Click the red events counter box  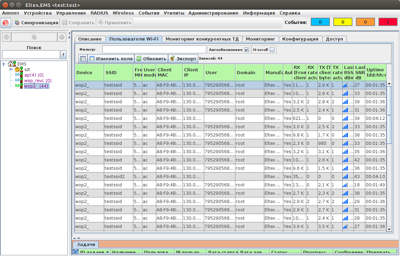388,22
